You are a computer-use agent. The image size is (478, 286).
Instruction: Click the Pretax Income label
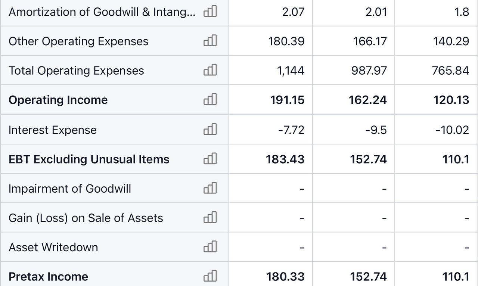48,277
